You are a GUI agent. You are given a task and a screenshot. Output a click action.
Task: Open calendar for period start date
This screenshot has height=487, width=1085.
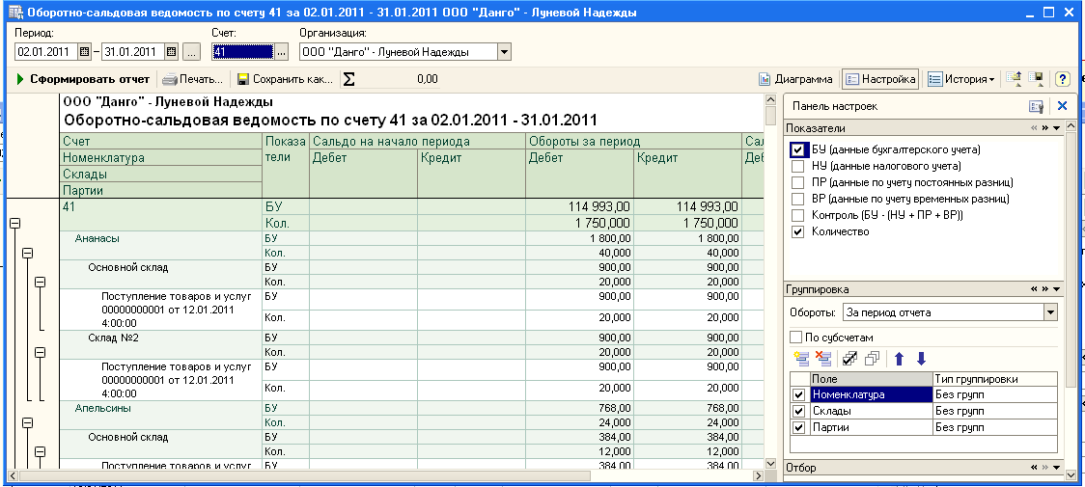click(x=84, y=52)
